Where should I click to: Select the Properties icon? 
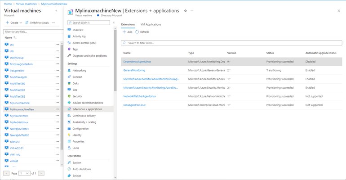(69, 141)
